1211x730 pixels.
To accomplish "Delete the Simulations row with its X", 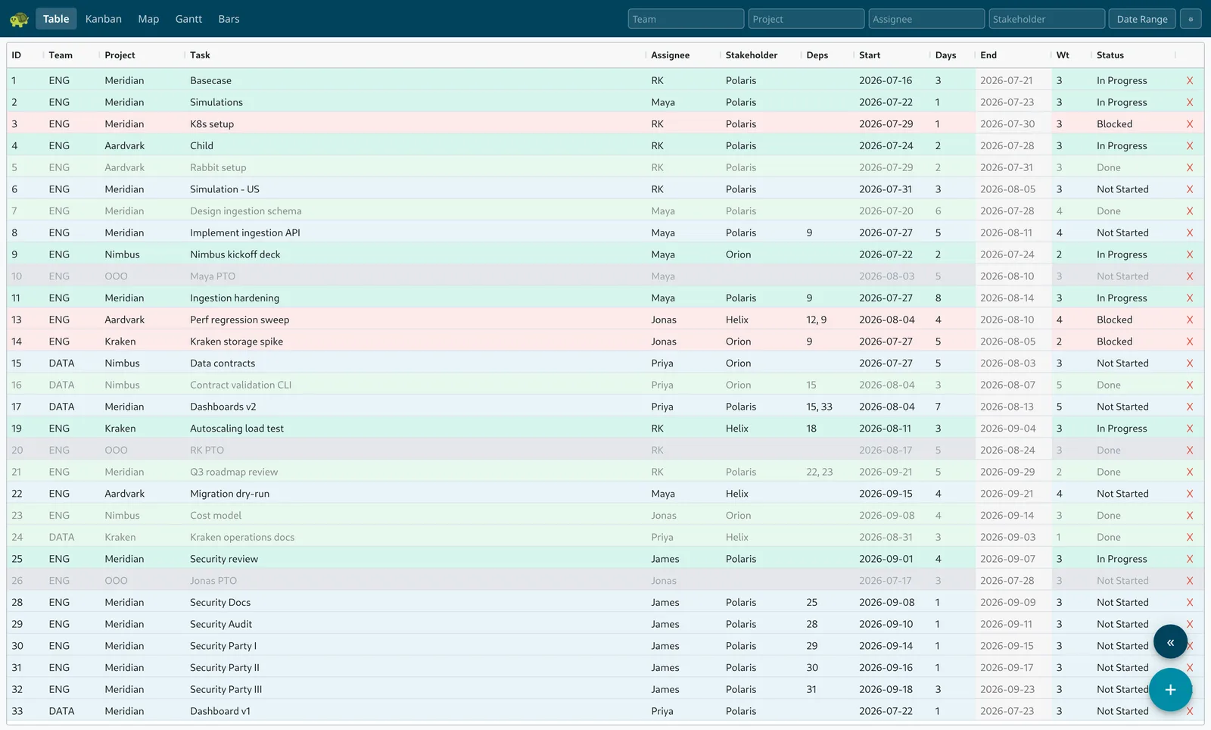I will [x=1190, y=102].
